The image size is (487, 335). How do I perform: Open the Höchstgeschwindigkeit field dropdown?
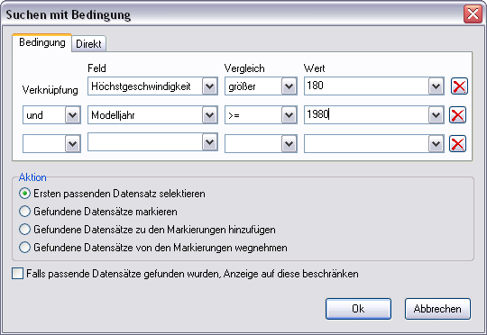coord(209,86)
